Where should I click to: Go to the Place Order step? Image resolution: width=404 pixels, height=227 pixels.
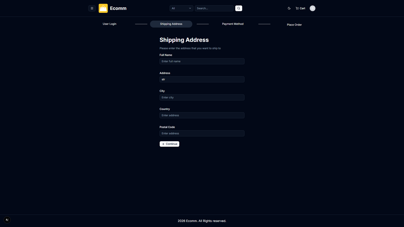click(294, 25)
